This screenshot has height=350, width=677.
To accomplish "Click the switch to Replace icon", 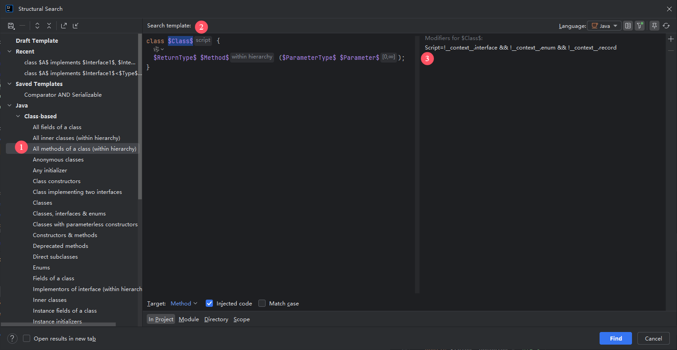I will pyautogui.click(x=666, y=26).
